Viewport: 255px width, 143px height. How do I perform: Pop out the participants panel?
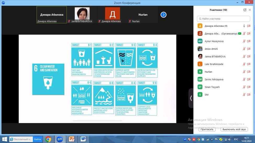(245, 10)
